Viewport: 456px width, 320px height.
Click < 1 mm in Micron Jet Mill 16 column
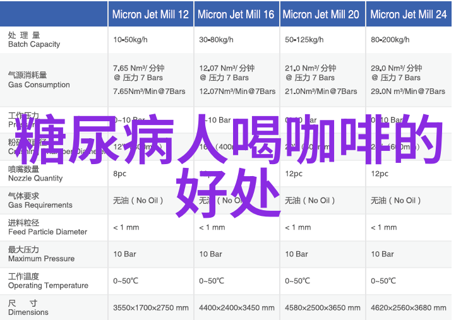coord(212,227)
